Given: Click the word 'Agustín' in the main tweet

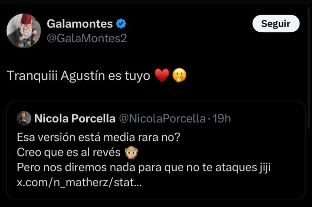Looking at the screenshot, I should 83,76.
